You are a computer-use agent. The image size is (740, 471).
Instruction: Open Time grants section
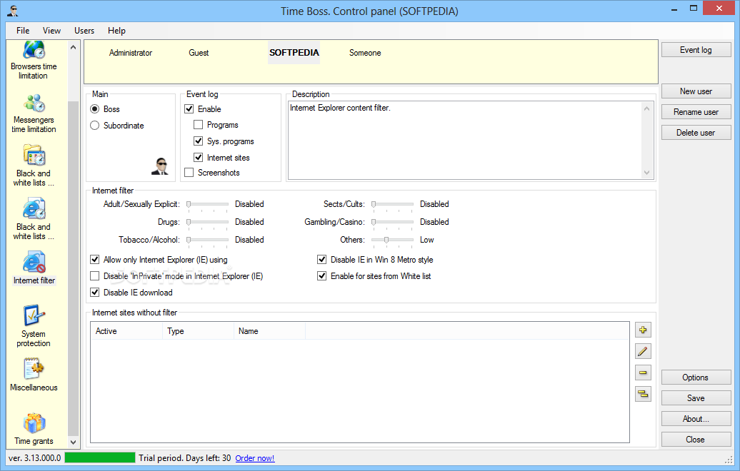(34, 429)
